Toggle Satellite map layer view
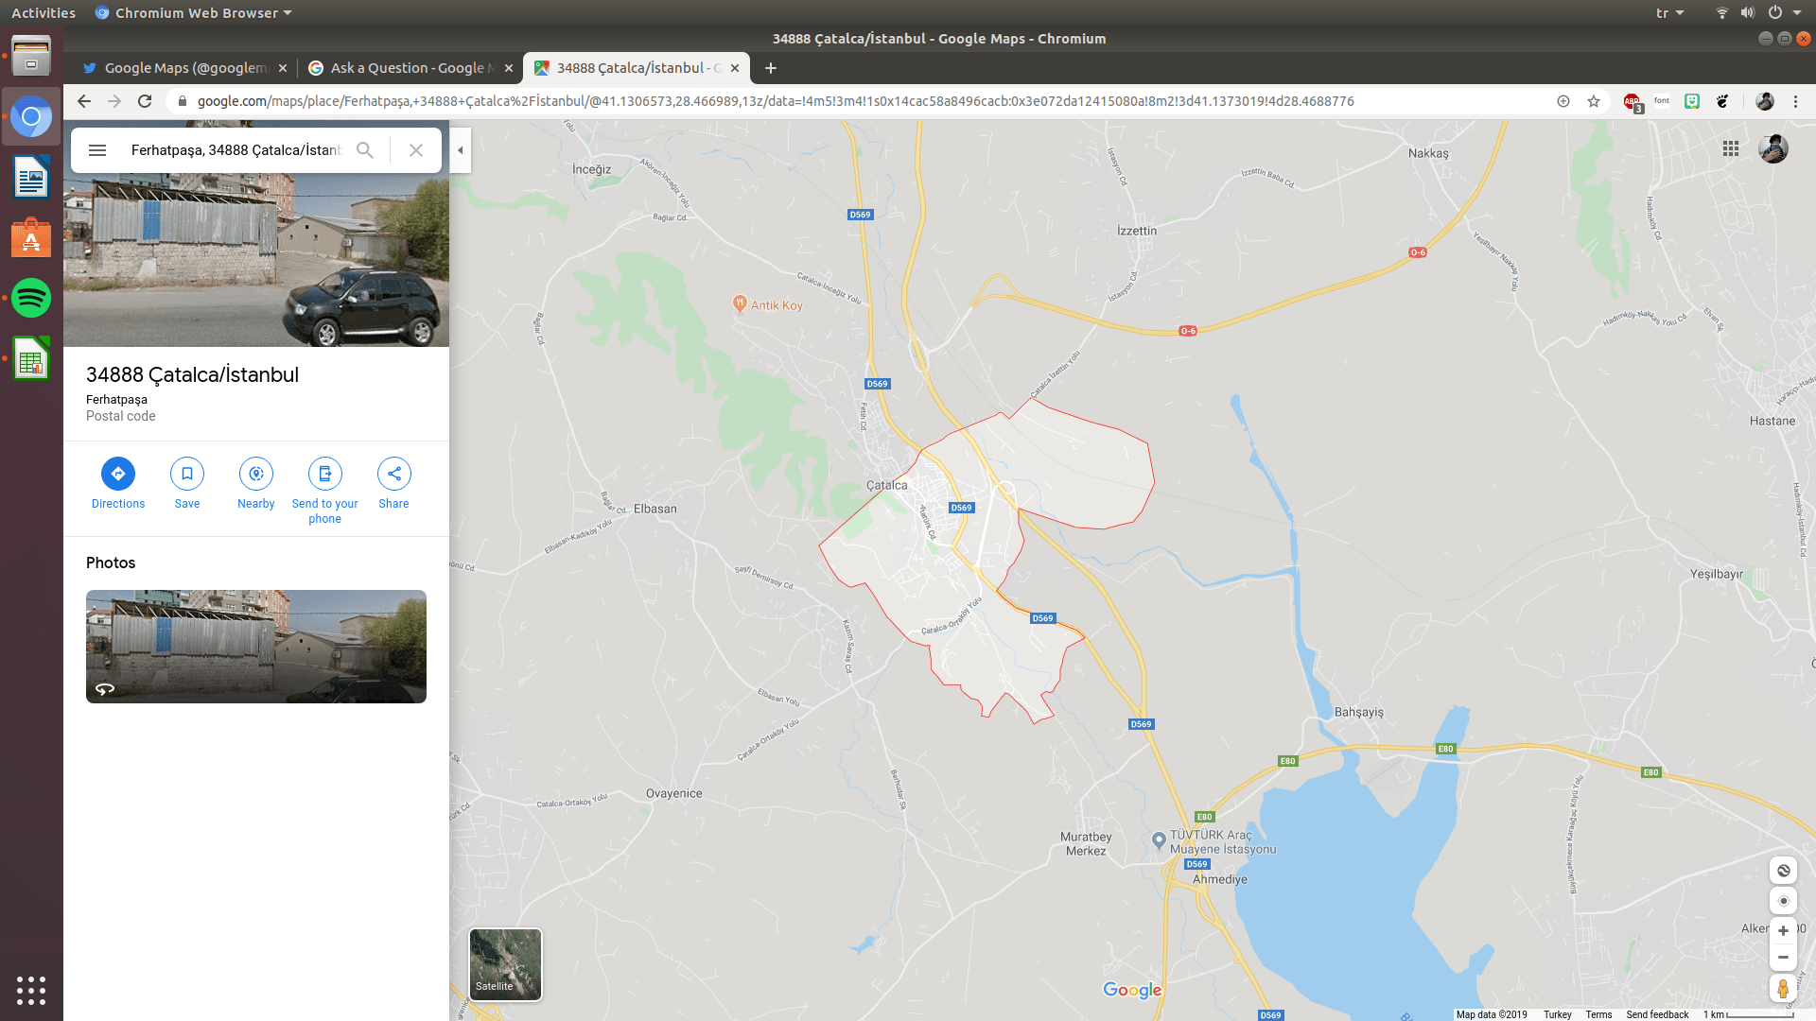1816x1021 pixels. click(x=506, y=963)
